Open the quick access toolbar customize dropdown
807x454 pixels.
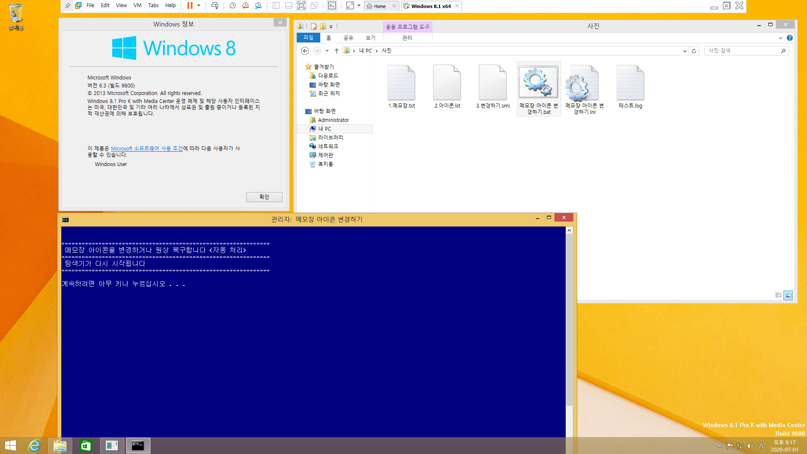tap(331, 26)
